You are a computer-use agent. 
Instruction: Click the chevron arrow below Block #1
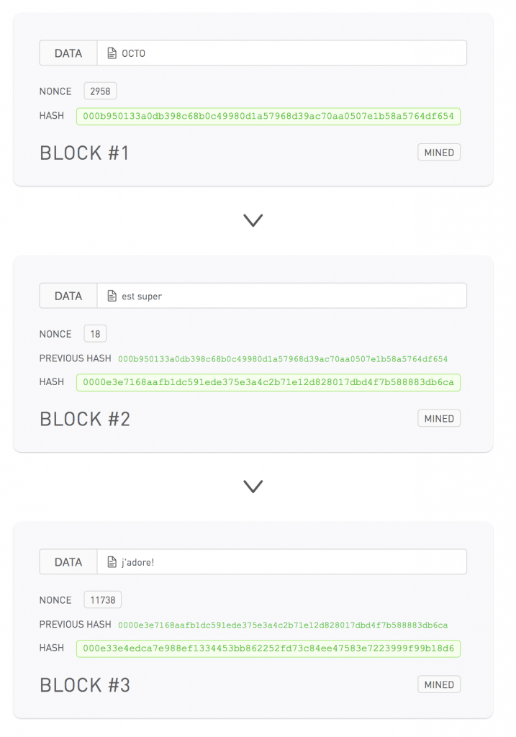point(253,220)
